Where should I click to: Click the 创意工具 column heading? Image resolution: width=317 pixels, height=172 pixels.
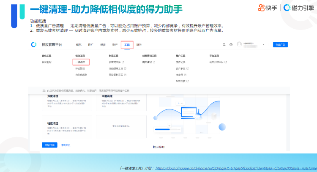(113, 56)
